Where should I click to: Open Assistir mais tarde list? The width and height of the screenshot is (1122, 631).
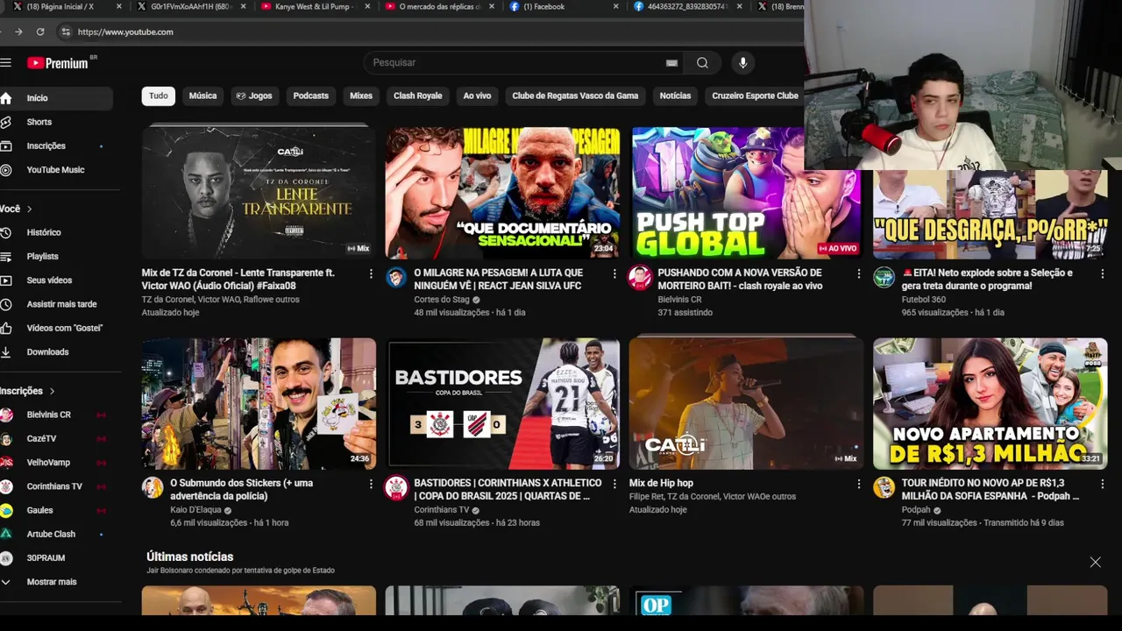(x=56, y=304)
